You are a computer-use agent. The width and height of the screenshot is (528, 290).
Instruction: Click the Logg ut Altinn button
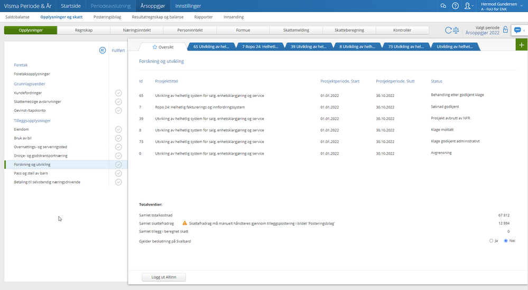click(164, 277)
